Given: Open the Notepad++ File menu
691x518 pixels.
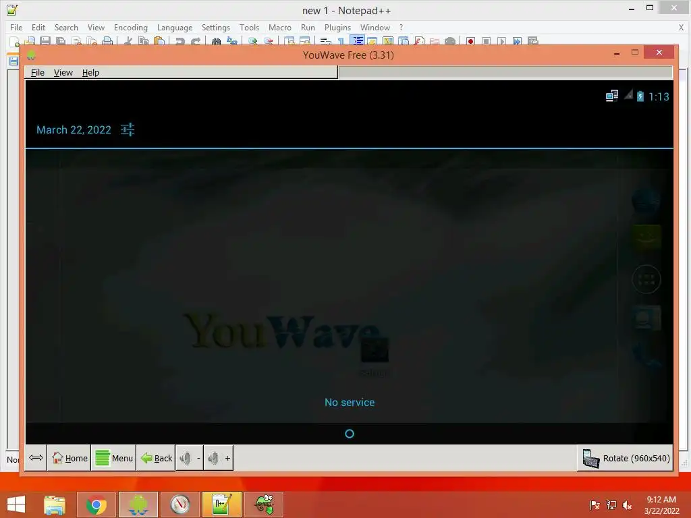Looking at the screenshot, I should [x=16, y=27].
